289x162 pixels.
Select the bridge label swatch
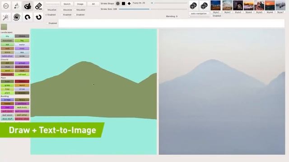point(7,100)
